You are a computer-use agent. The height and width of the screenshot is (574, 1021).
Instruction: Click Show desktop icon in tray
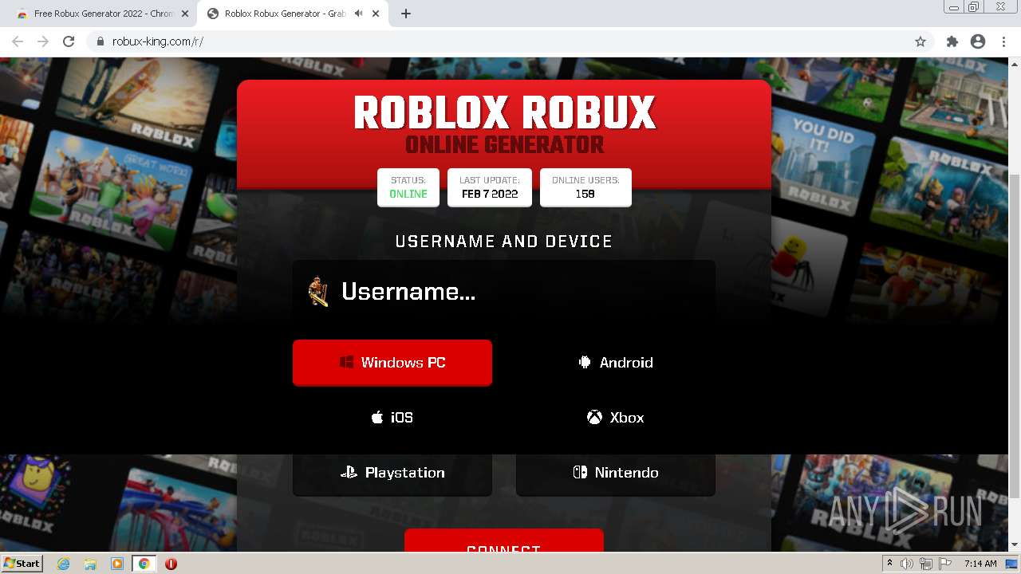1011,564
